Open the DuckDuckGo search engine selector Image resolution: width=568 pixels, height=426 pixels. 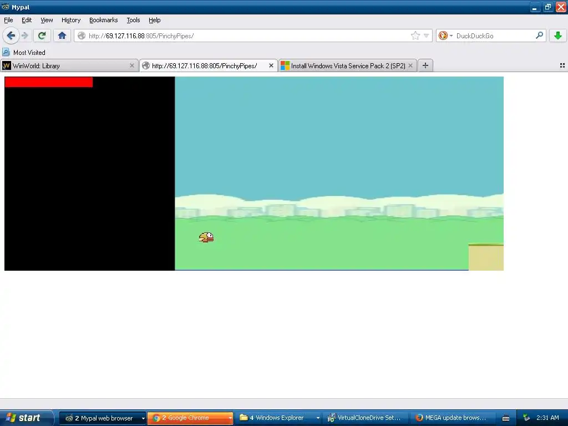[x=445, y=35]
